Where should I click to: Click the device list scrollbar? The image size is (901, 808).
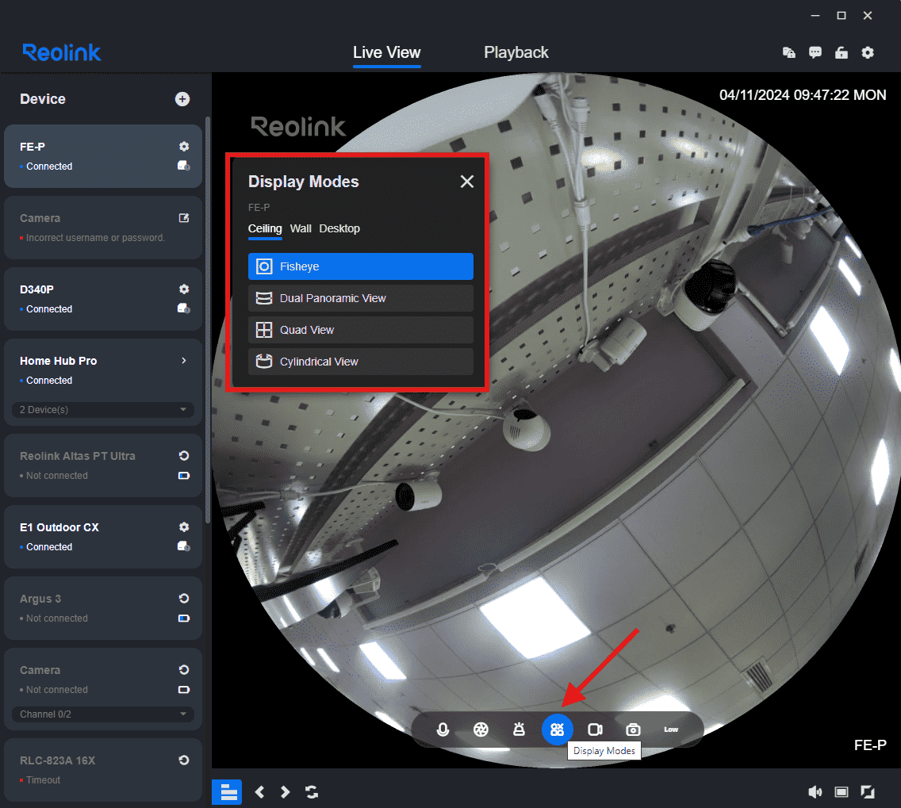(x=208, y=320)
